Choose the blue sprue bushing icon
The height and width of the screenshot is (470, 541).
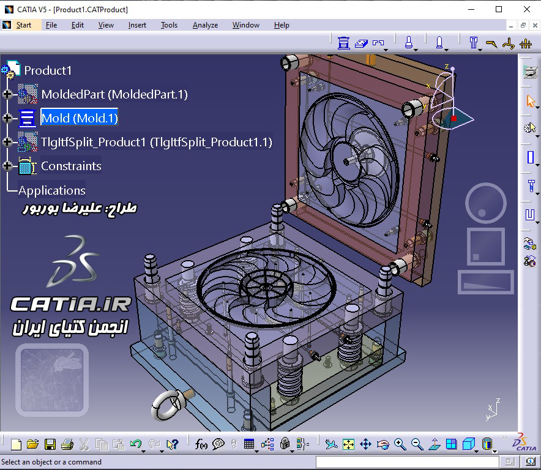[474, 43]
